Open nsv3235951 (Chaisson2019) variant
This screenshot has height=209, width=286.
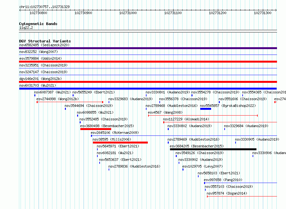pos(43,65)
